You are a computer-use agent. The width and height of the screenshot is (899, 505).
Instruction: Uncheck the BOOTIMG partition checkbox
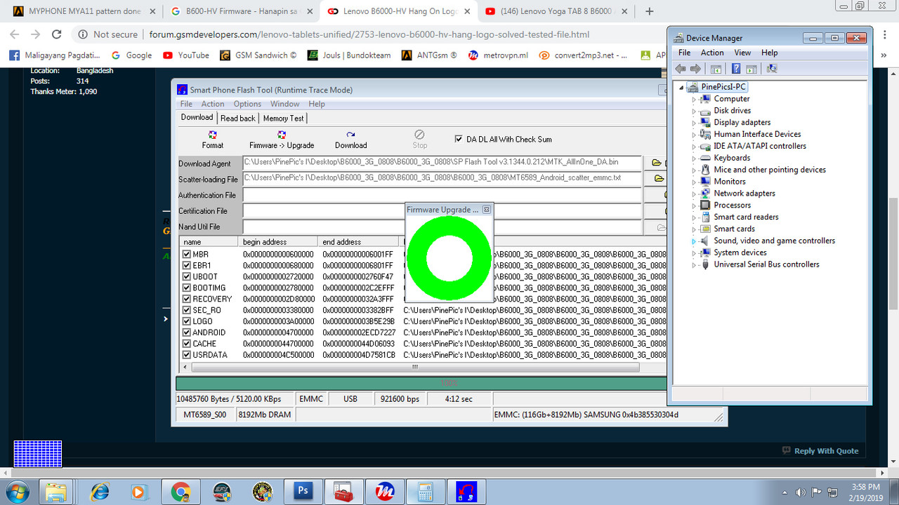tap(187, 288)
